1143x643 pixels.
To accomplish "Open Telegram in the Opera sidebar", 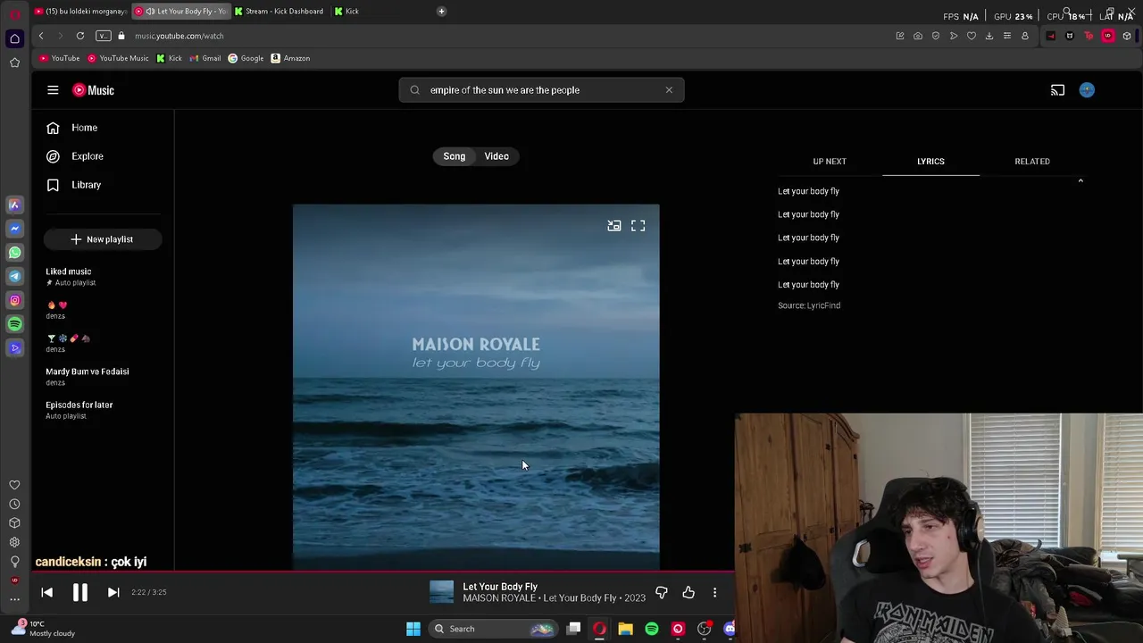I will click(x=14, y=277).
